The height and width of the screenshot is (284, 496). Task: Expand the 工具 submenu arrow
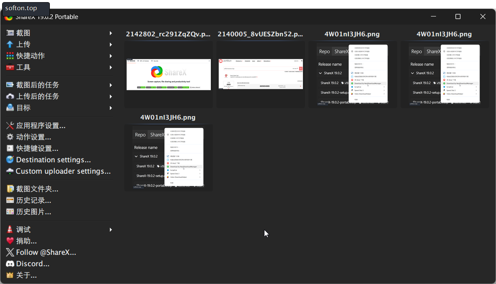[x=111, y=67]
